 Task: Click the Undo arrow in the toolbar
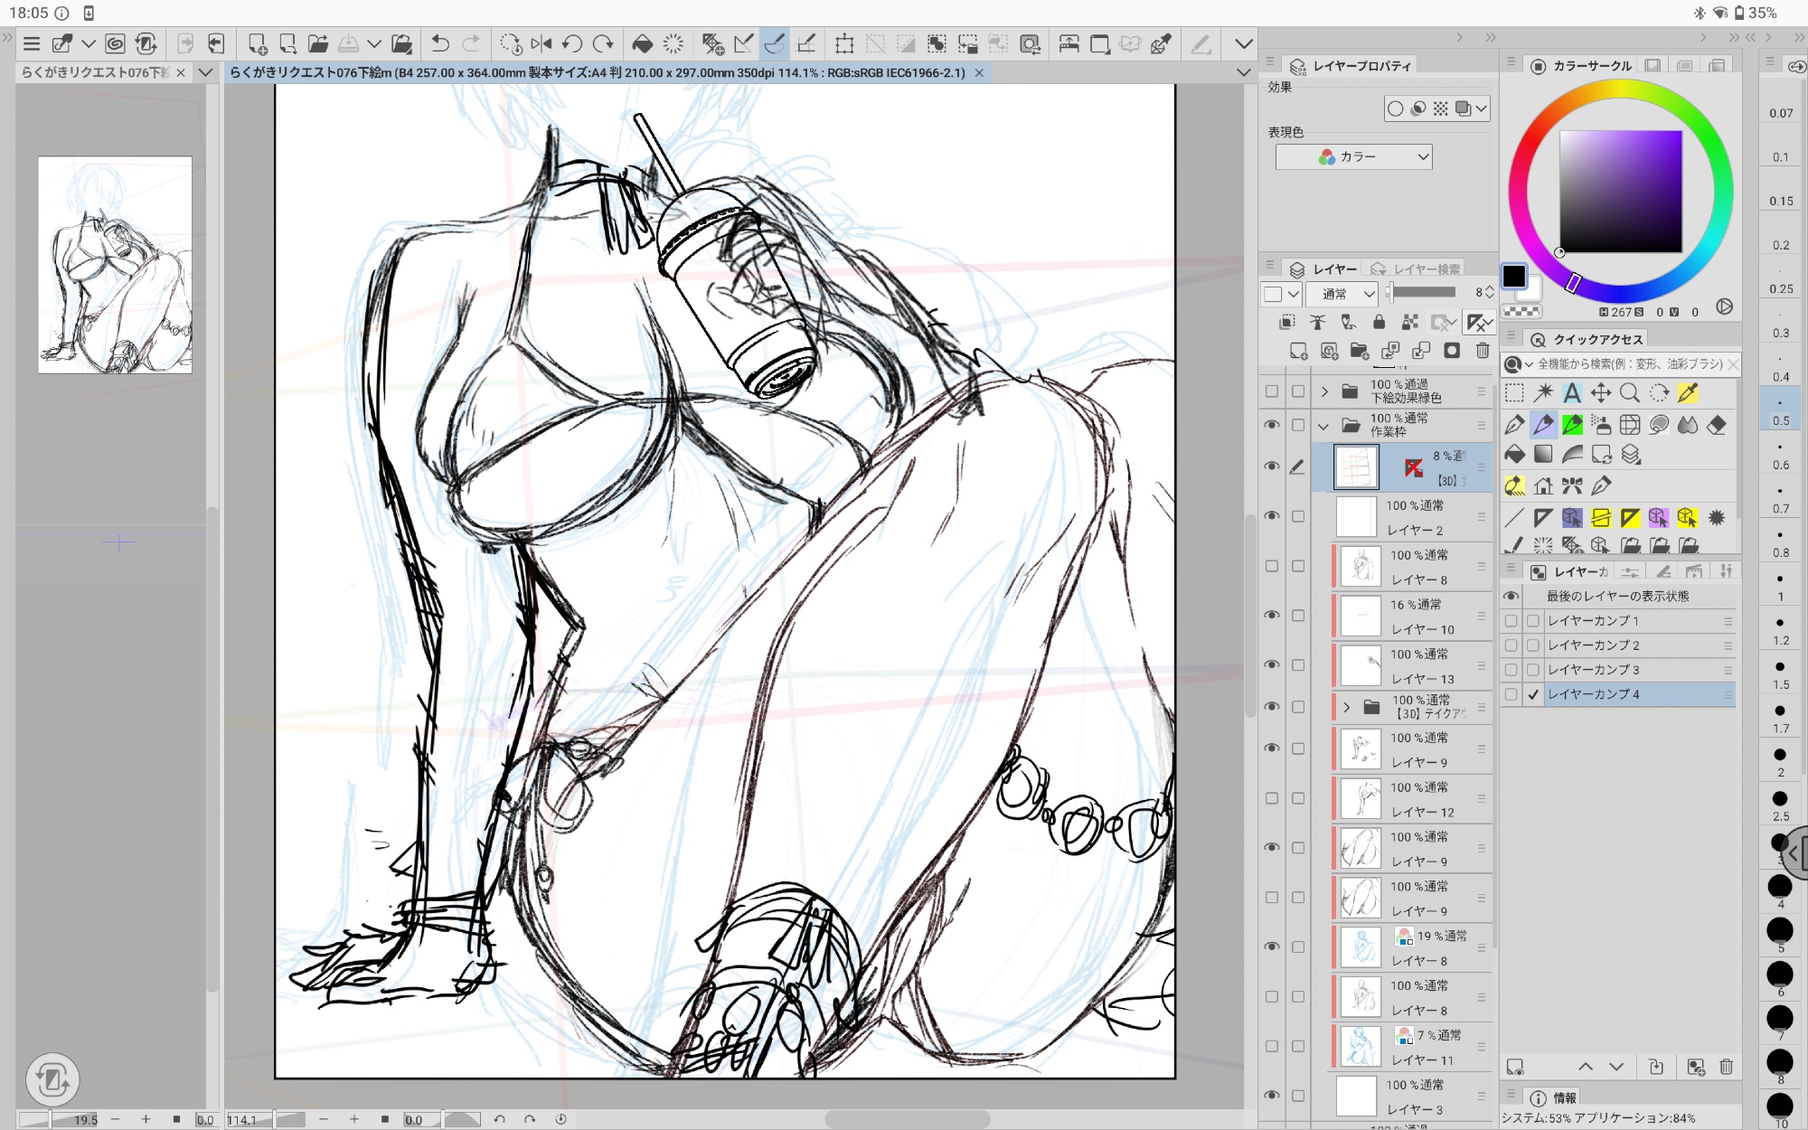[440, 43]
